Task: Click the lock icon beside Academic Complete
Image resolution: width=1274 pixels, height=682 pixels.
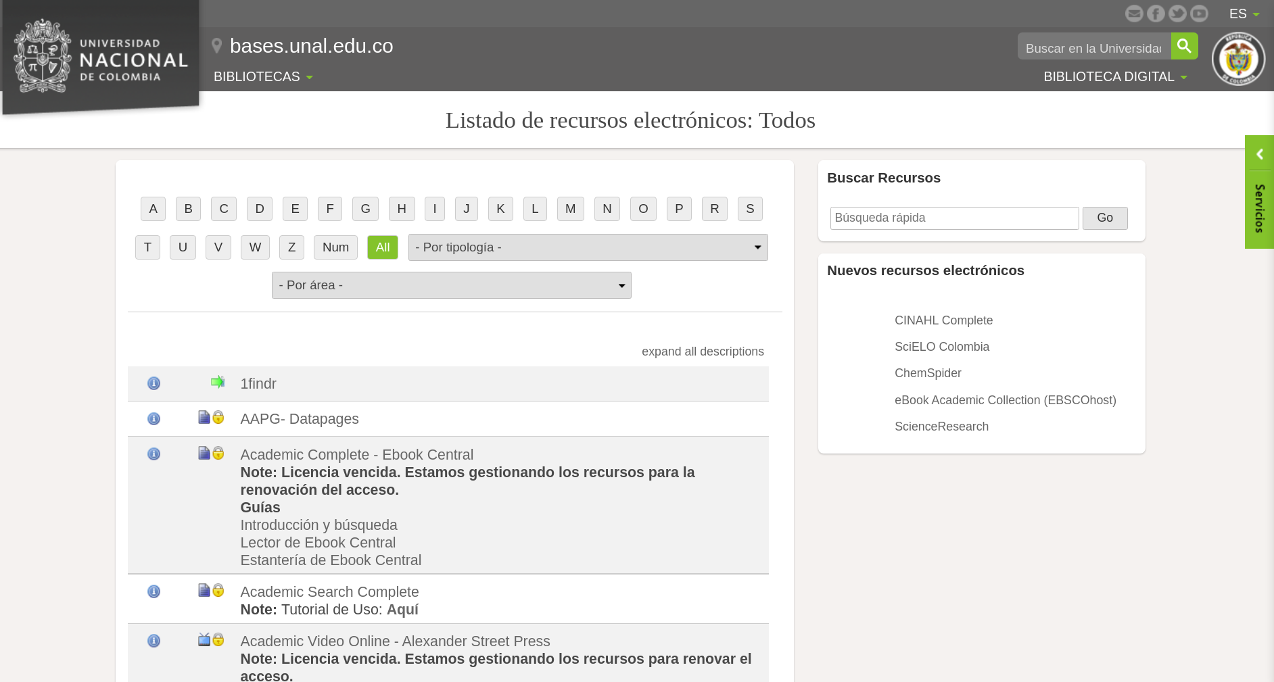Action: [x=218, y=453]
